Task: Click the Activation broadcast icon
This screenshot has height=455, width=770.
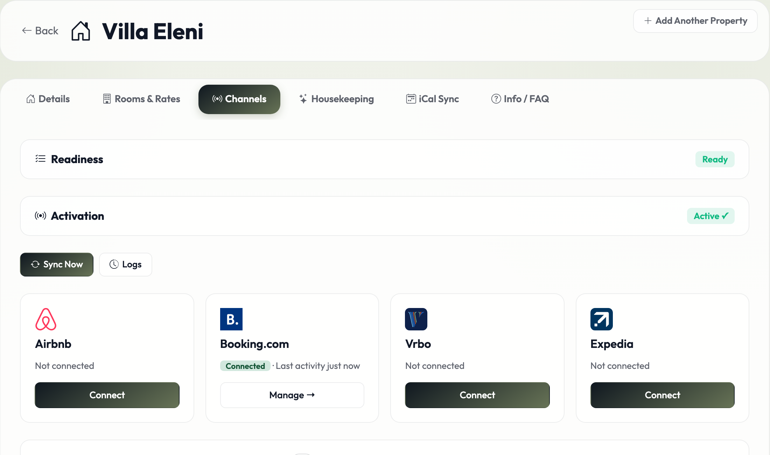Action: pos(41,216)
